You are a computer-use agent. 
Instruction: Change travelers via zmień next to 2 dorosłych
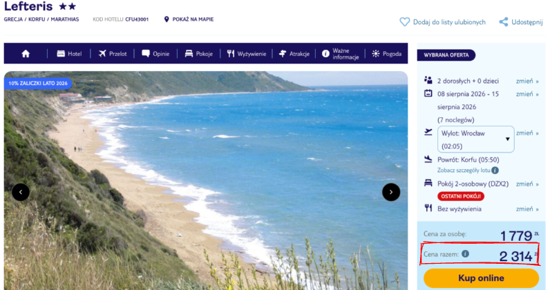point(527,81)
